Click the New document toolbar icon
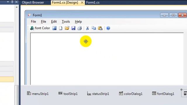187x105 pixels. click(x=61, y=28)
